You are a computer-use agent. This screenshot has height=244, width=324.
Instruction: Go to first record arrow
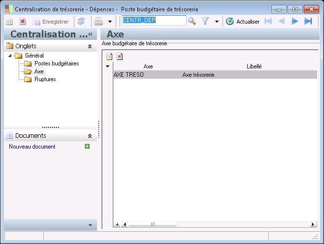tap(268, 21)
